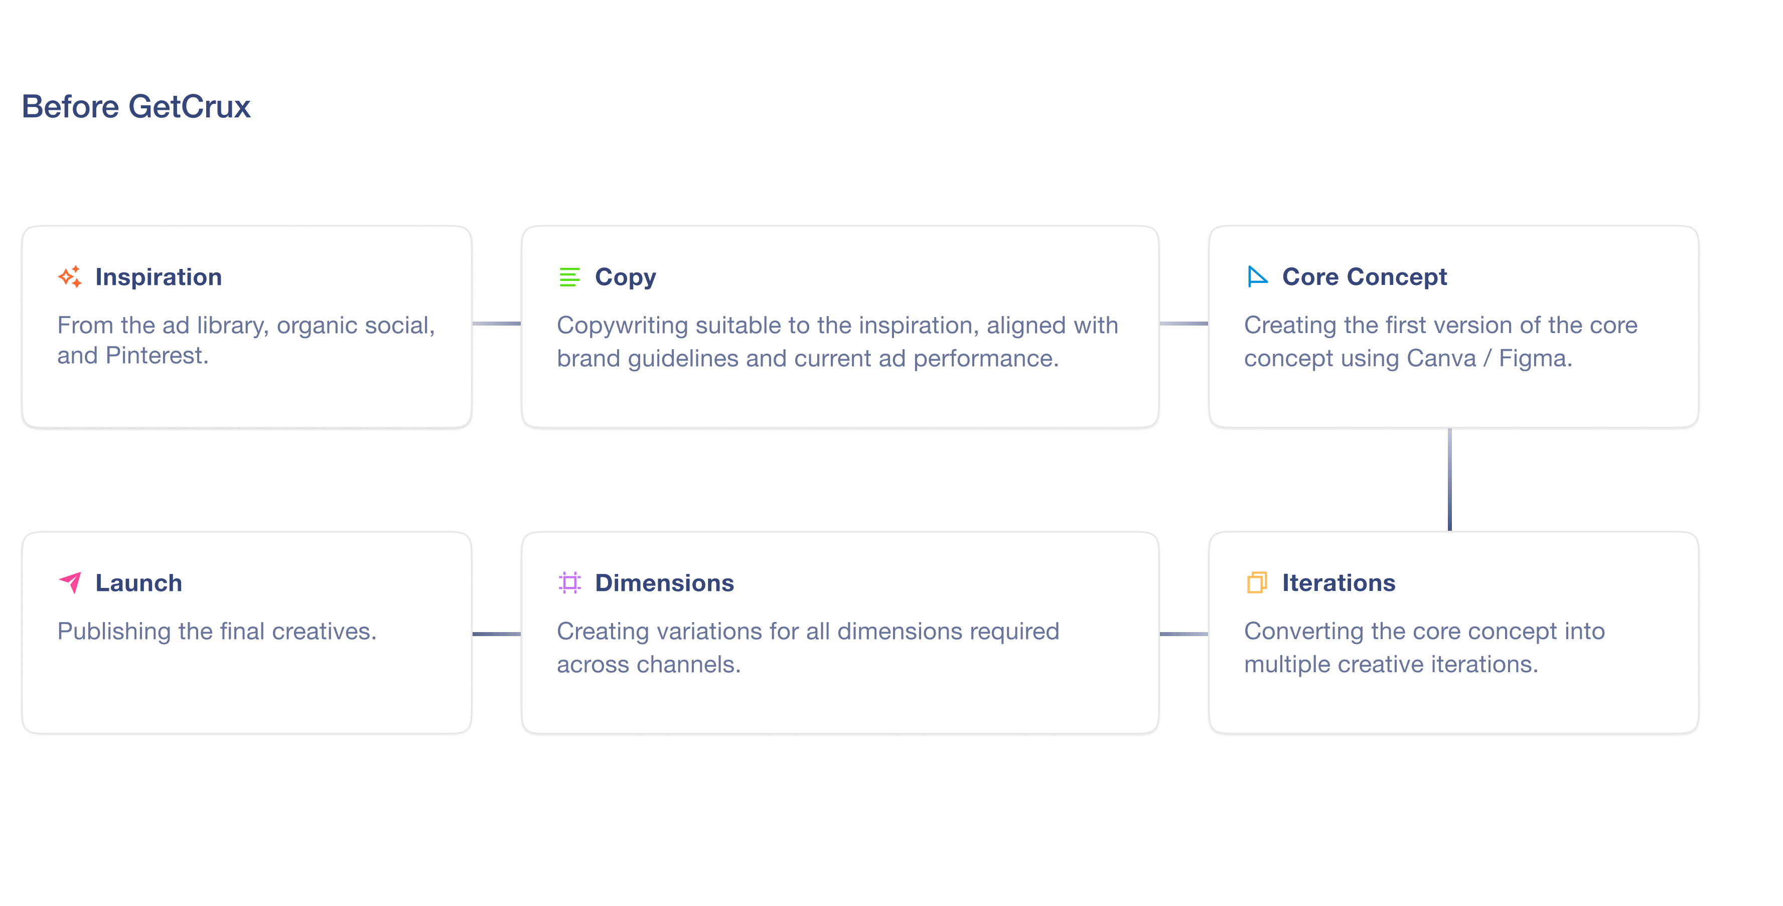Click the pink paper-plane Launch icon

pyautogui.click(x=70, y=583)
